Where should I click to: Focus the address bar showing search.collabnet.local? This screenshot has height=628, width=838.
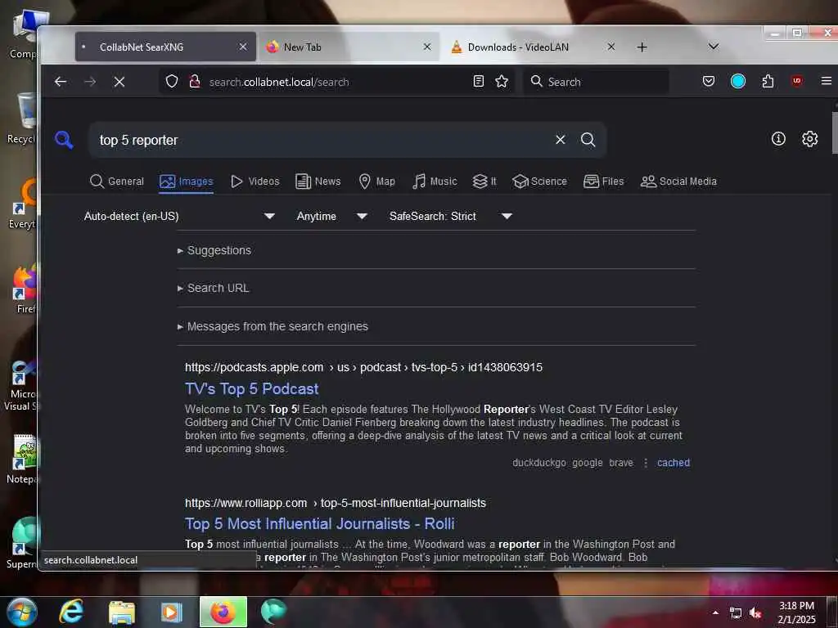(x=336, y=82)
